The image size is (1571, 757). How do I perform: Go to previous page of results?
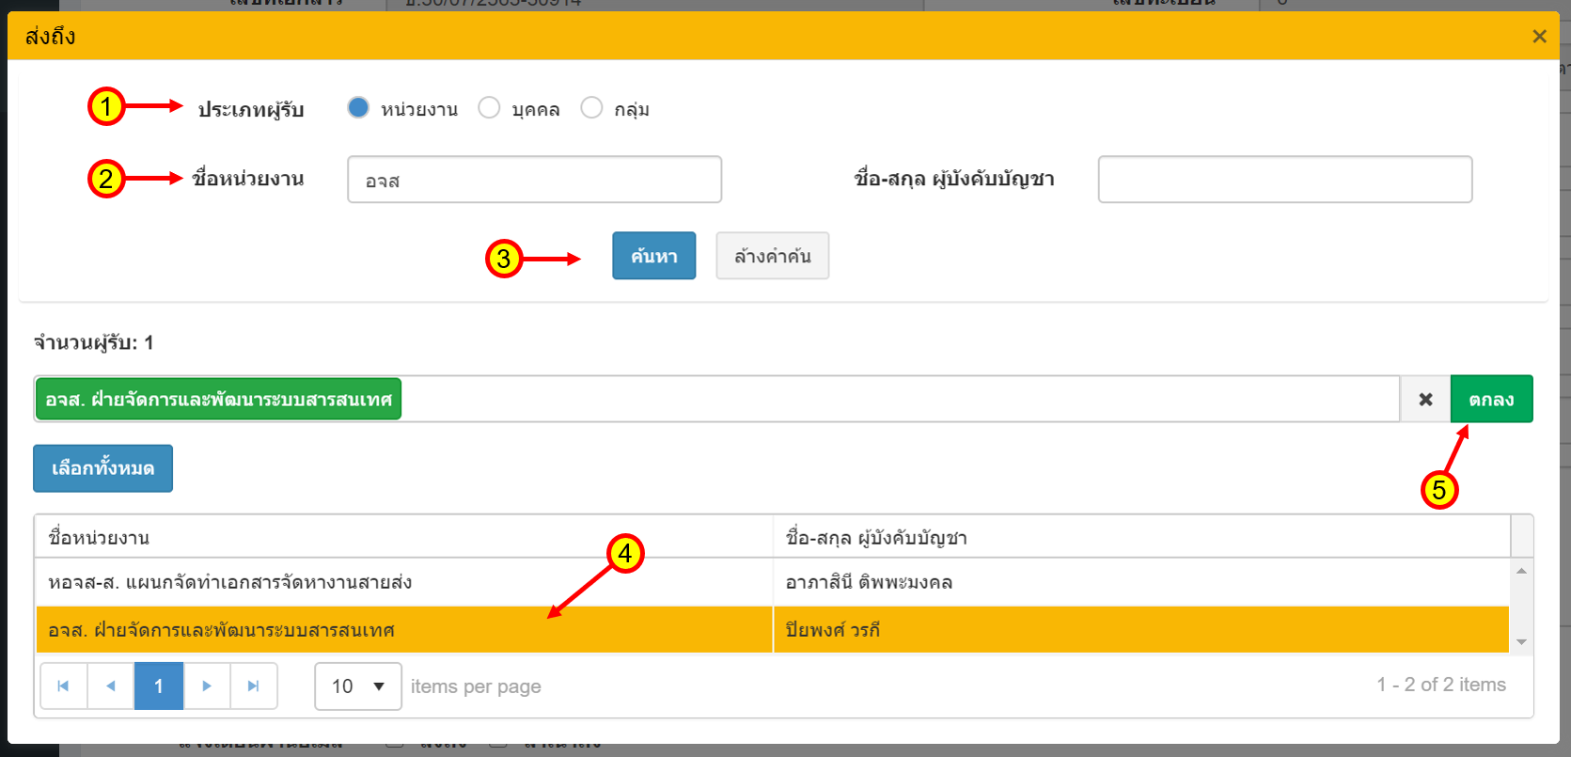pos(111,686)
